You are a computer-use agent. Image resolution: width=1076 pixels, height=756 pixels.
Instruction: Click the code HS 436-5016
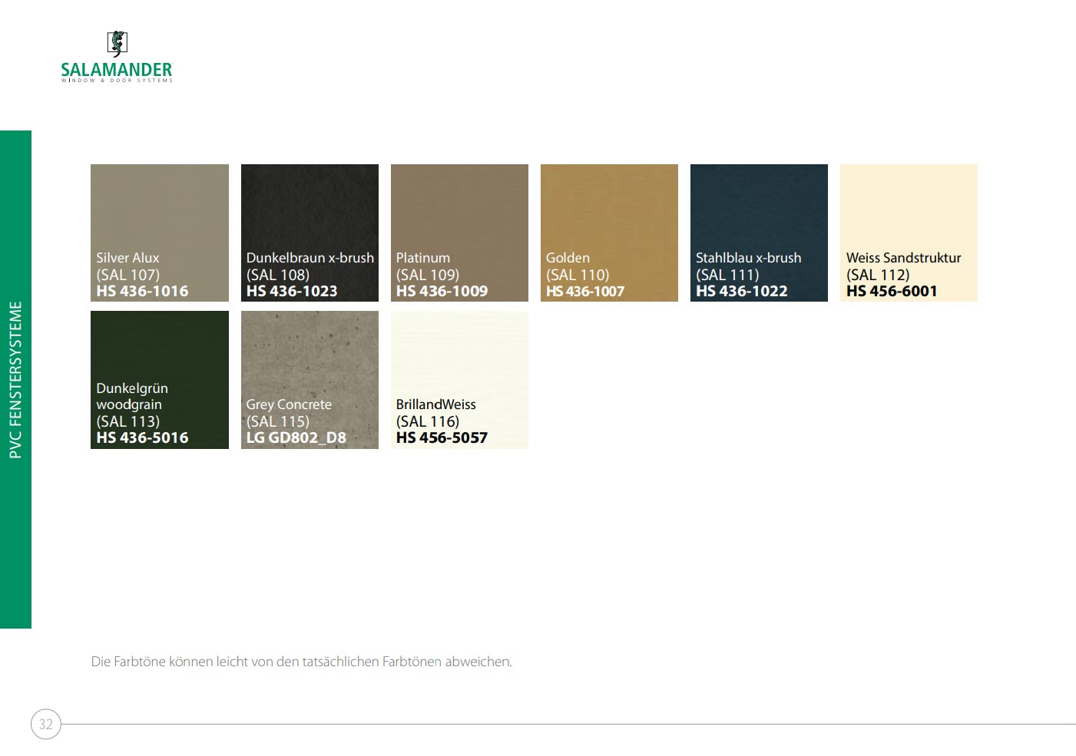pyautogui.click(x=142, y=437)
